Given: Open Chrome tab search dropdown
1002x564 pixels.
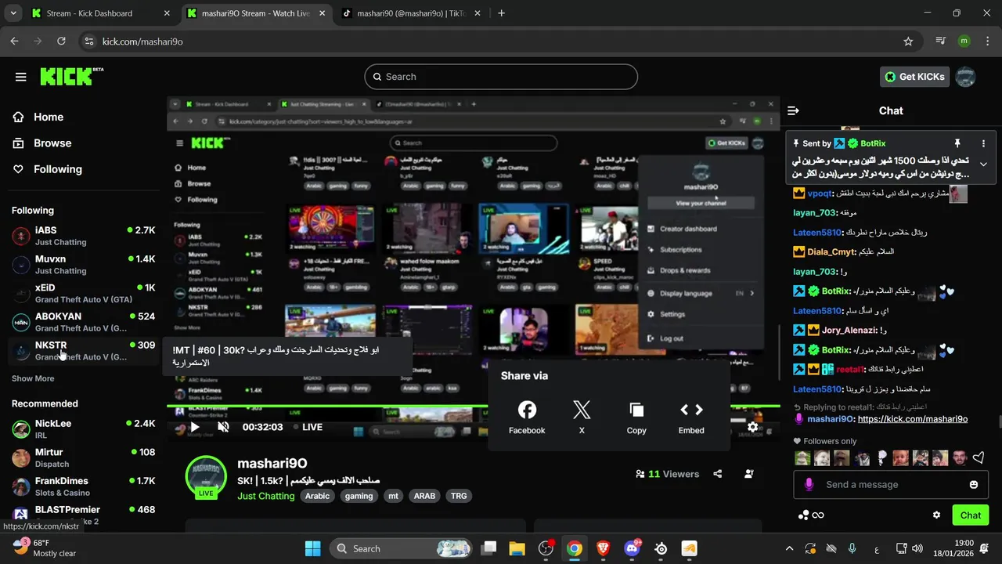Looking at the screenshot, I should tap(15, 13).
